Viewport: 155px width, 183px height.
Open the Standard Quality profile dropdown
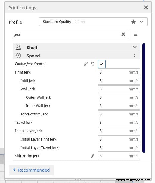coord(93,22)
